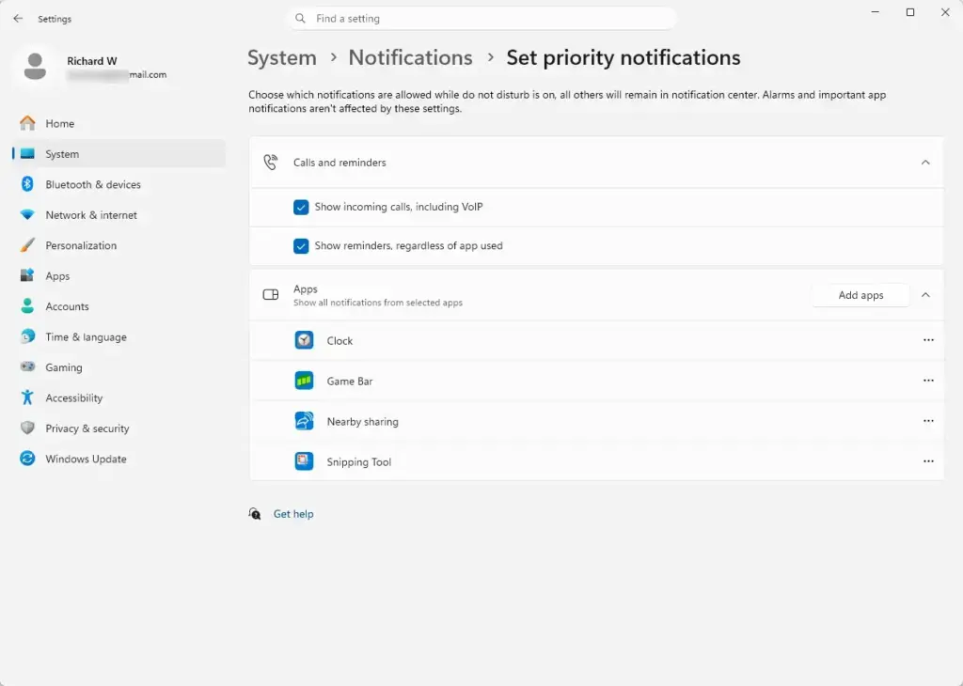The image size is (963, 686).
Task: Open Time & language settings
Action: tap(118, 336)
